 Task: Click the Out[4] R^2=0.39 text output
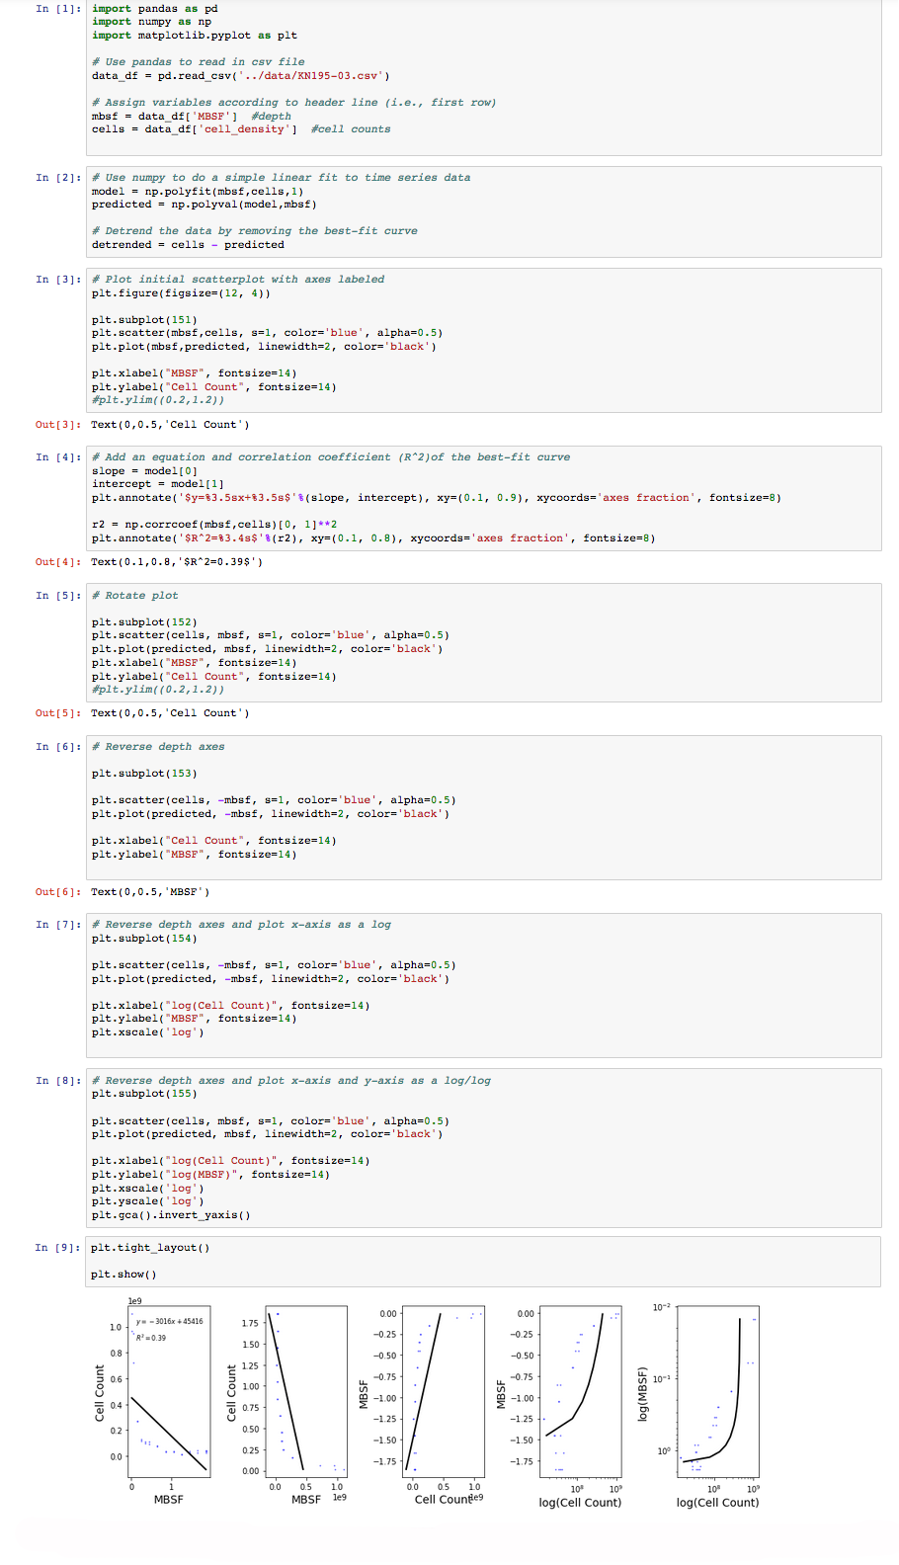(x=177, y=562)
